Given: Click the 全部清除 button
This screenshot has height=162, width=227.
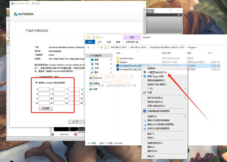Looking at the screenshot, I should pos(46,108).
